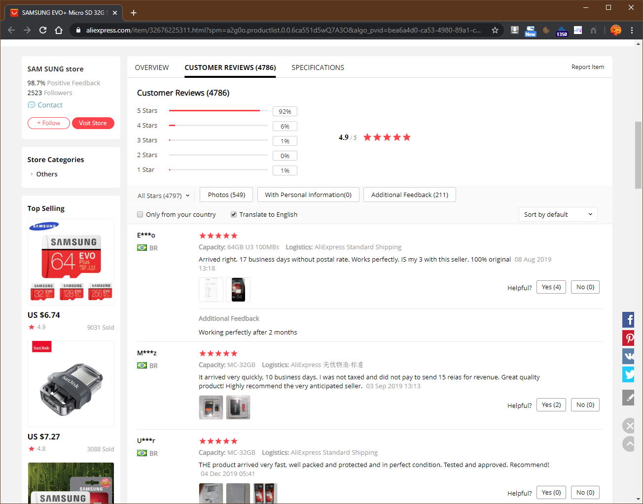Image resolution: width=643 pixels, height=504 pixels.
Task: Bookmark this page with the star
Action: (x=495, y=30)
